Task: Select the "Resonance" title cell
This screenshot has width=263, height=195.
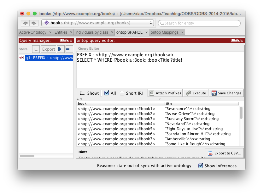Action: (x=202, y=109)
